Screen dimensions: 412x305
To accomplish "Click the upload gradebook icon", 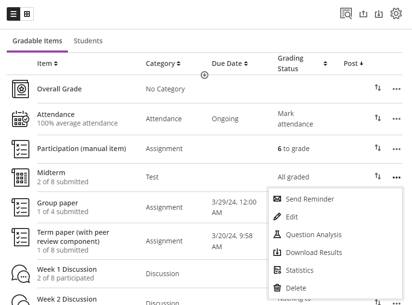I will (x=363, y=14).
